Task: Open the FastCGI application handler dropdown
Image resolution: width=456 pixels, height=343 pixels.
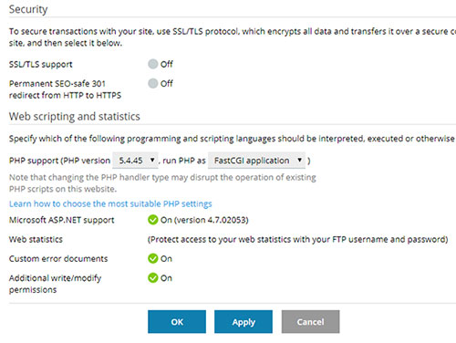Action: click(256, 161)
